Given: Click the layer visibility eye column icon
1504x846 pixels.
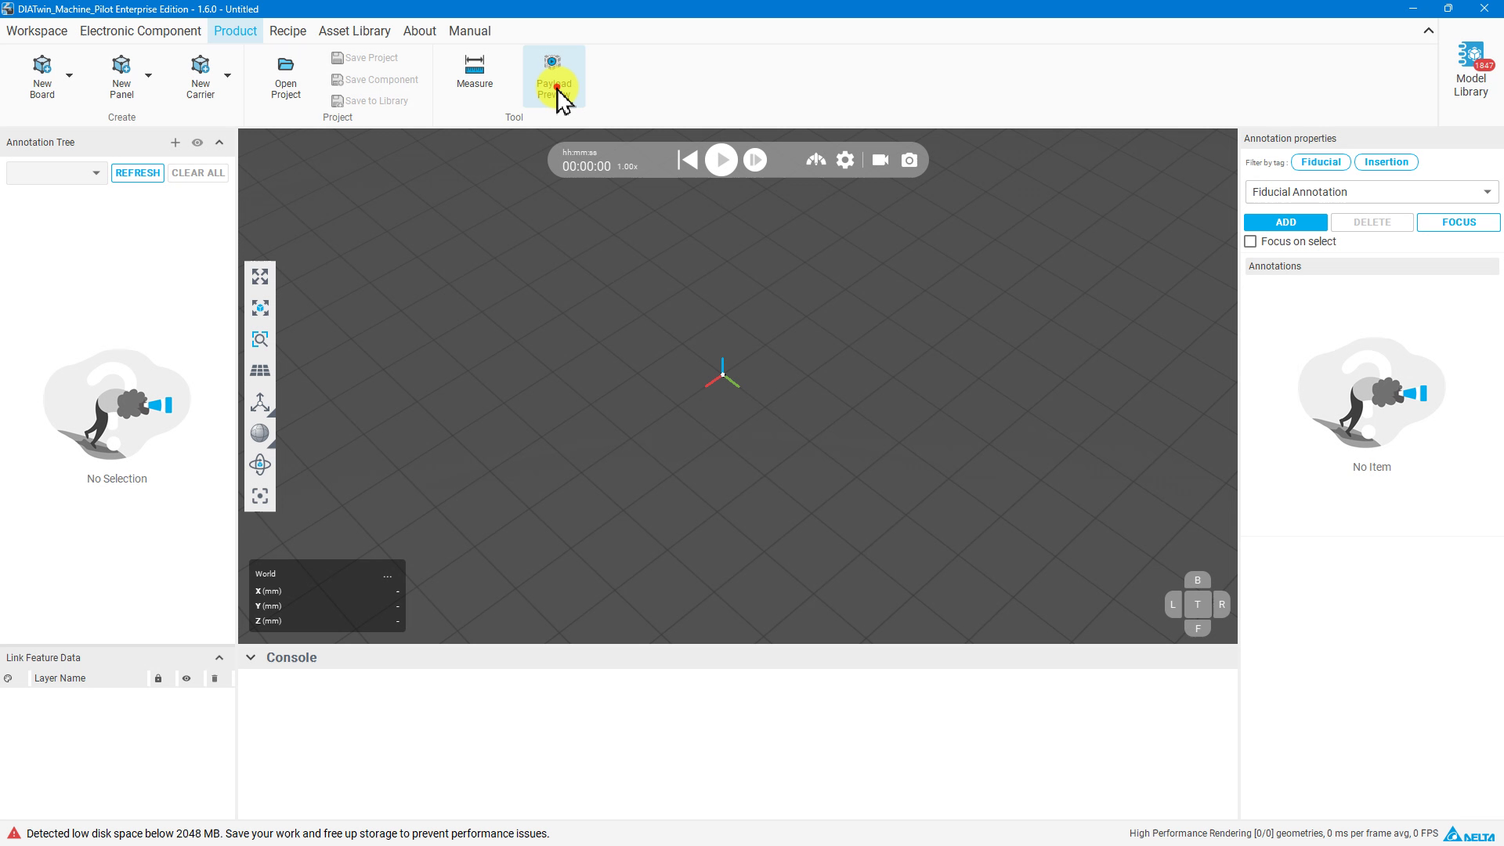Looking at the screenshot, I should pos(186,678).
